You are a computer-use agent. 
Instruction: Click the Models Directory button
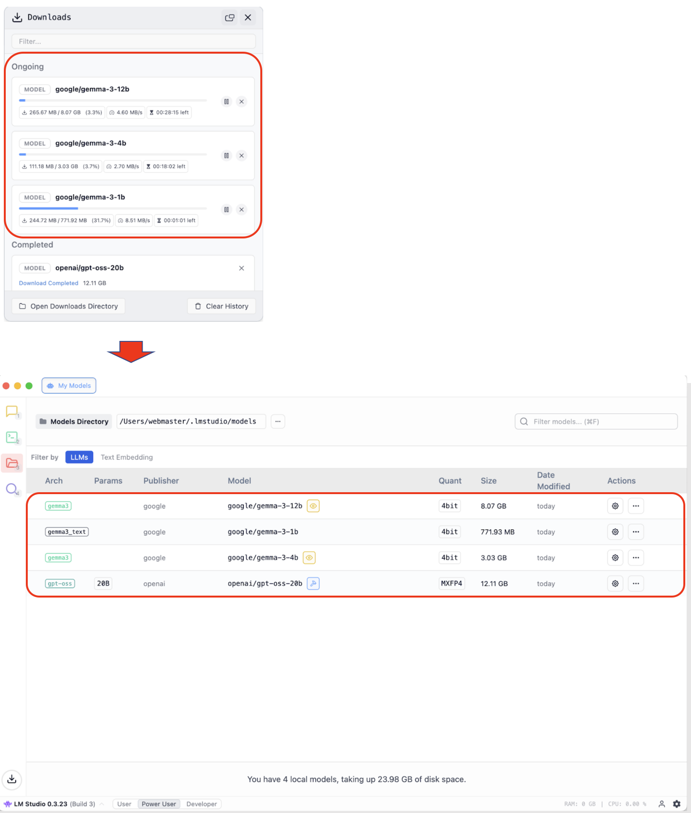coord(74,422)
